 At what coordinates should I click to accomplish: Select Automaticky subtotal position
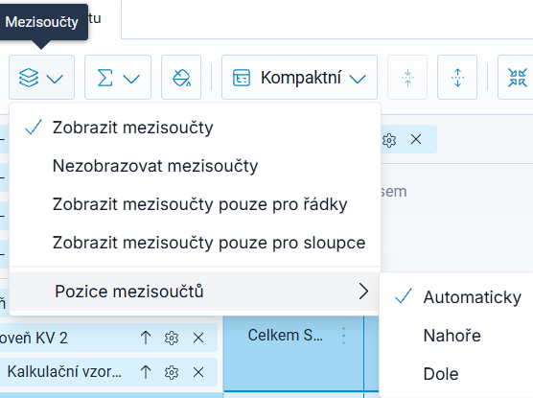tap(456, 297)
